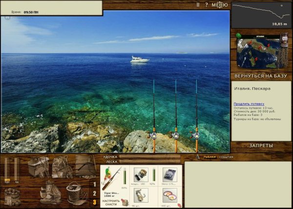Click the ЛЕСКА tension bar

coord(150,162)
